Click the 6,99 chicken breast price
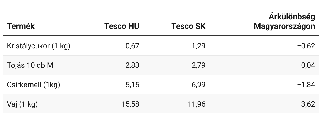This screenshot has height=116, width=322. (x=198, y=85)
